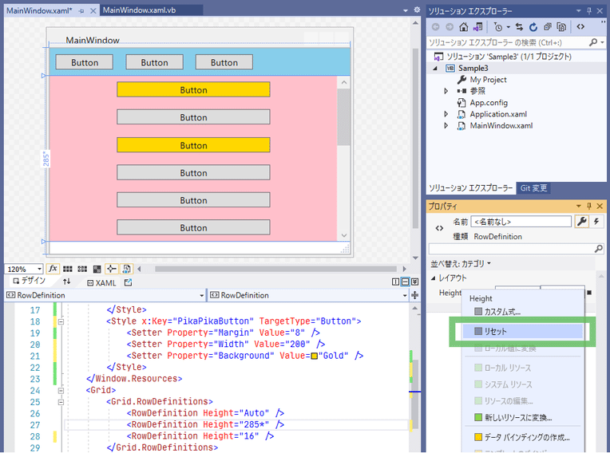Image resolution: width=610 pixels, height=453 pixels.
Task: Click Collapse All icon in Solution Explorer
Action: 548,26
